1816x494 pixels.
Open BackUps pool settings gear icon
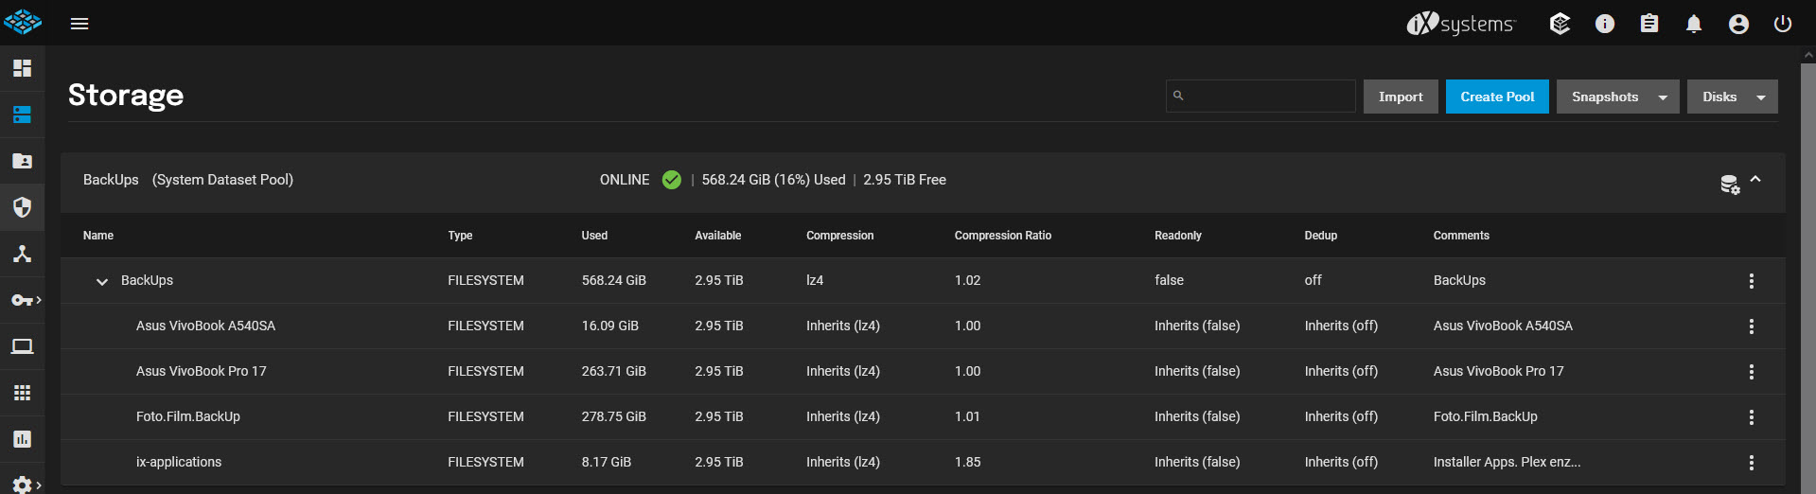pos(1730,185)
